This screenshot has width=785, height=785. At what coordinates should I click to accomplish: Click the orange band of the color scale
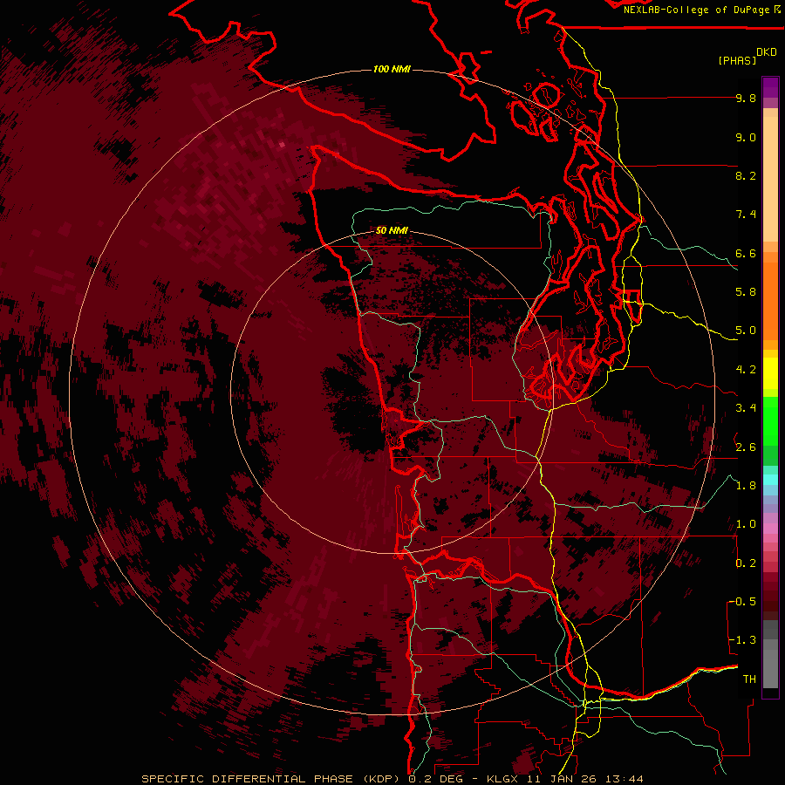point(770,298)
